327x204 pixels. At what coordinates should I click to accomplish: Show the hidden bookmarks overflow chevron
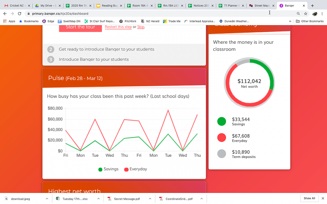tap(290, 21)
